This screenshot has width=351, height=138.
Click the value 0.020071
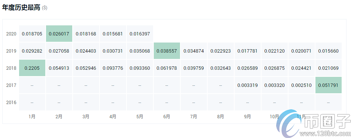301,51
